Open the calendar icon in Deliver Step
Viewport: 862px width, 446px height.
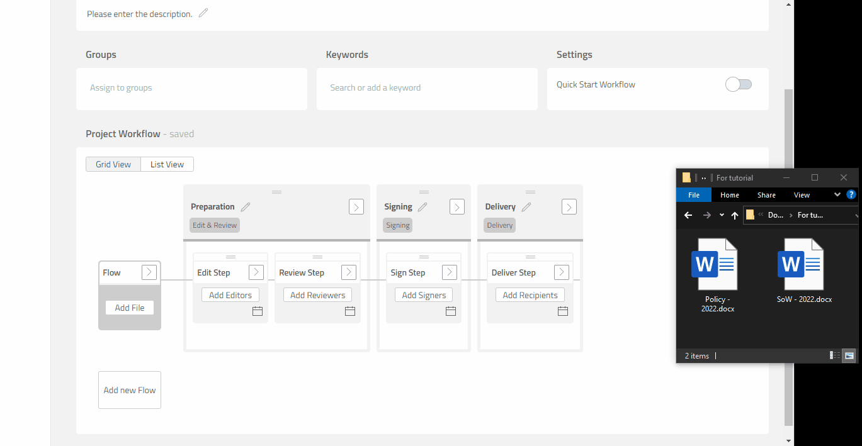pos(562,311)
